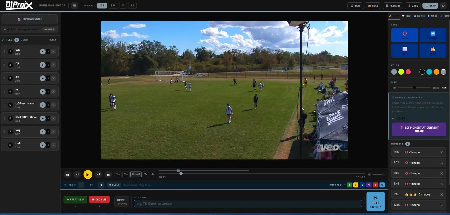Set moment at current frame
450x215 pixels.
coord(419,130)
